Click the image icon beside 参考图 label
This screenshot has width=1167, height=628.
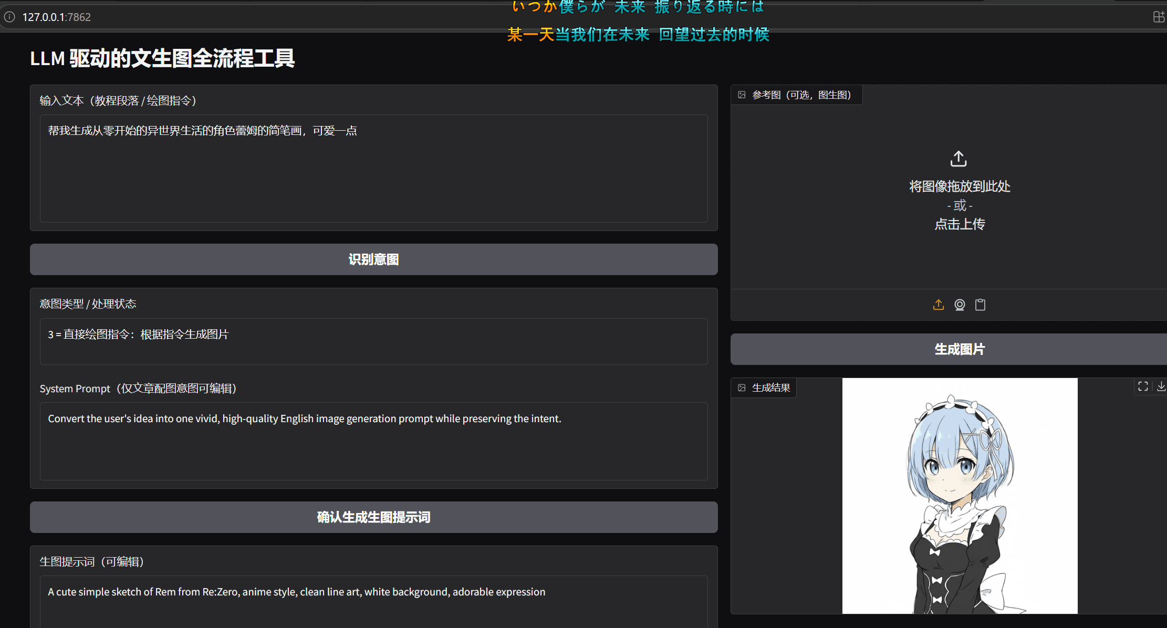click(742, 95)
